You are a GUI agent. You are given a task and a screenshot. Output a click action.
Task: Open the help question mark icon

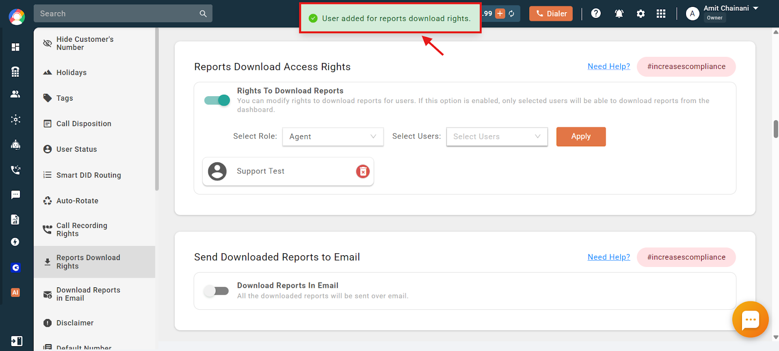(596, 14)
